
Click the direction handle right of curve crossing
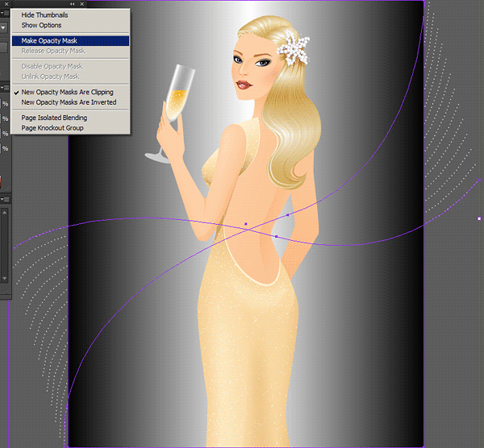click(x=288, y=215)
